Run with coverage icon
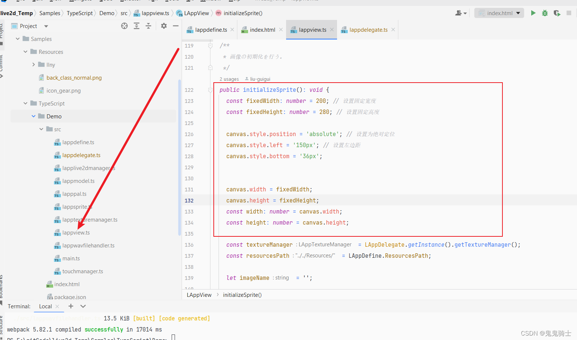 click(x=557, y=13)
